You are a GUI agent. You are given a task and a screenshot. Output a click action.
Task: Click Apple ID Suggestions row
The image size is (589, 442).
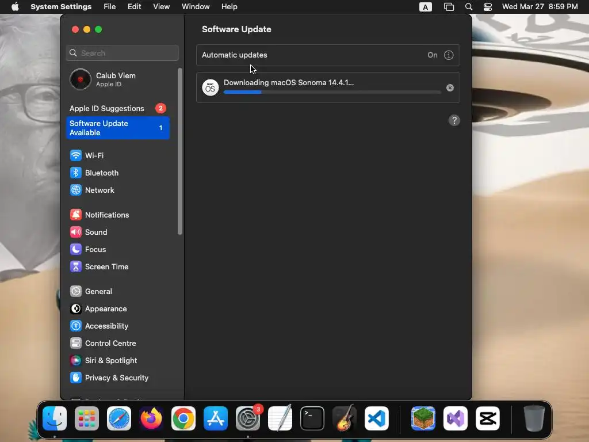[x=117, y=109]
